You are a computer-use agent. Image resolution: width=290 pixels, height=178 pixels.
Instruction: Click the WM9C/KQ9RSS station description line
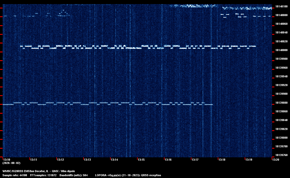39,171
